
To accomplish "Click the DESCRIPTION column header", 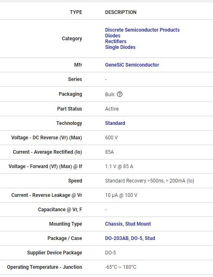I will point(121,12).
